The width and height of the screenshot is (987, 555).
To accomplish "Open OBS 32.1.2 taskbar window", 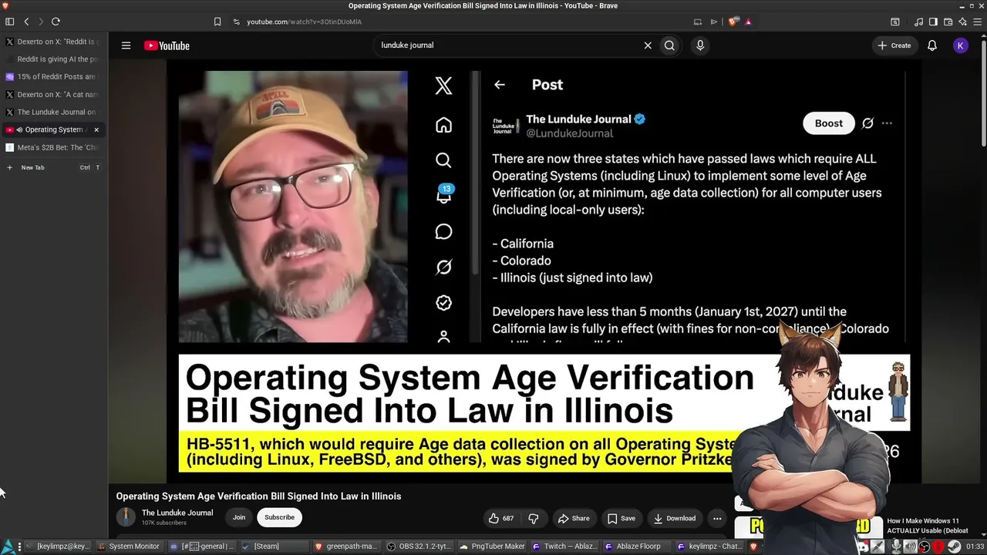I will click(419, 547).
